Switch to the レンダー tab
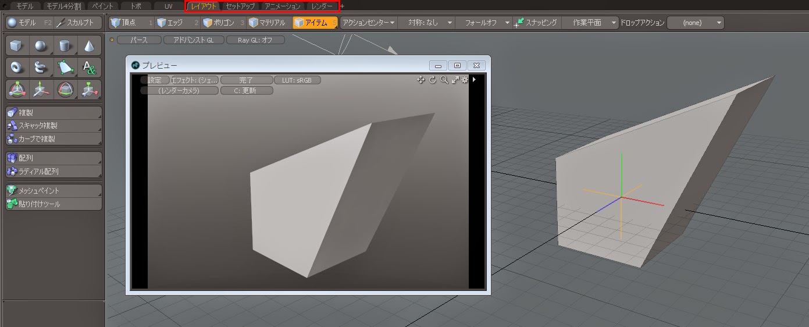The height and width of the screenshot is (327, 809). pos(322,6)
